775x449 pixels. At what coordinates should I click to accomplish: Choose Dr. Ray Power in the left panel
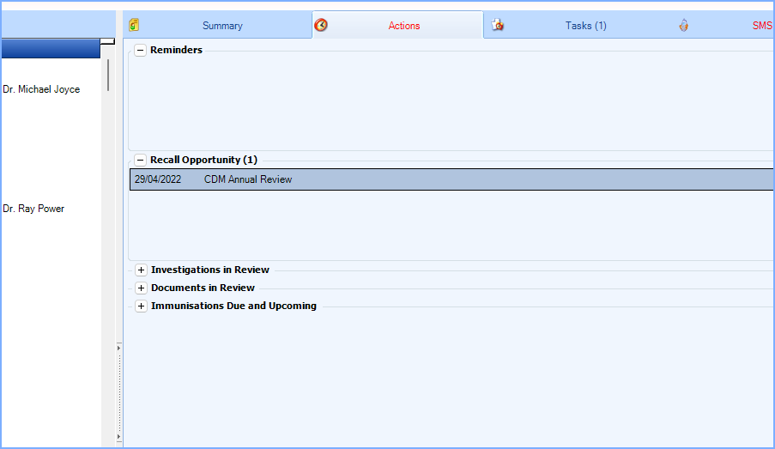coord(33,209)
